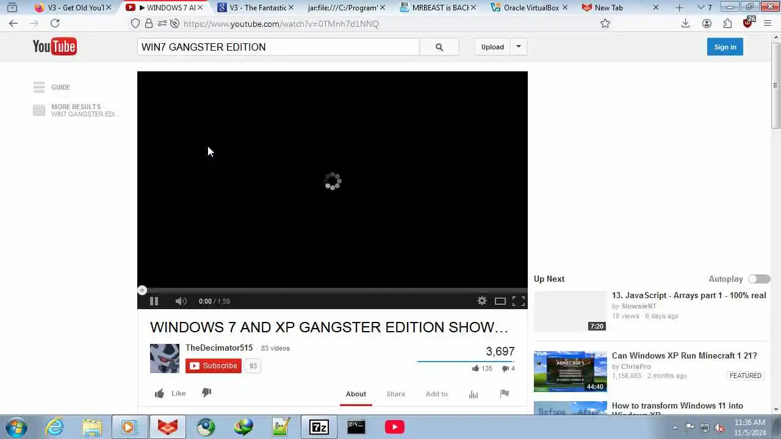Open a new browser tab
This screenshot has width=781, height=439.
tap(680, 8)
